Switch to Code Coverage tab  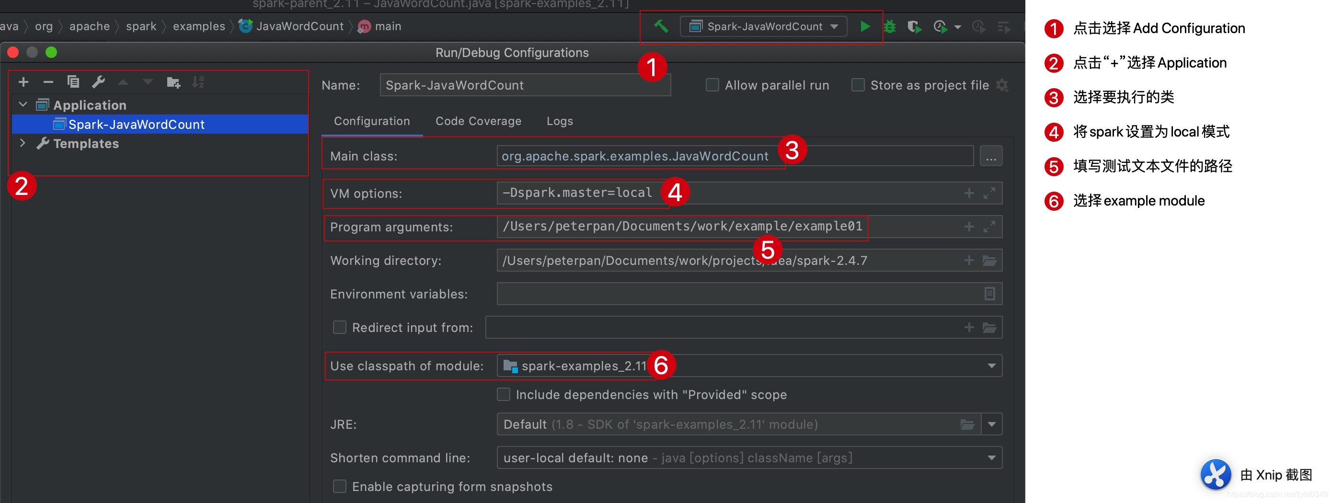point(478,121)
